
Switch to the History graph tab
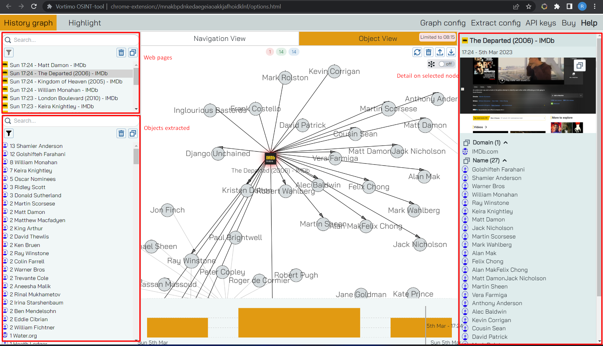[x=28, y=23]
